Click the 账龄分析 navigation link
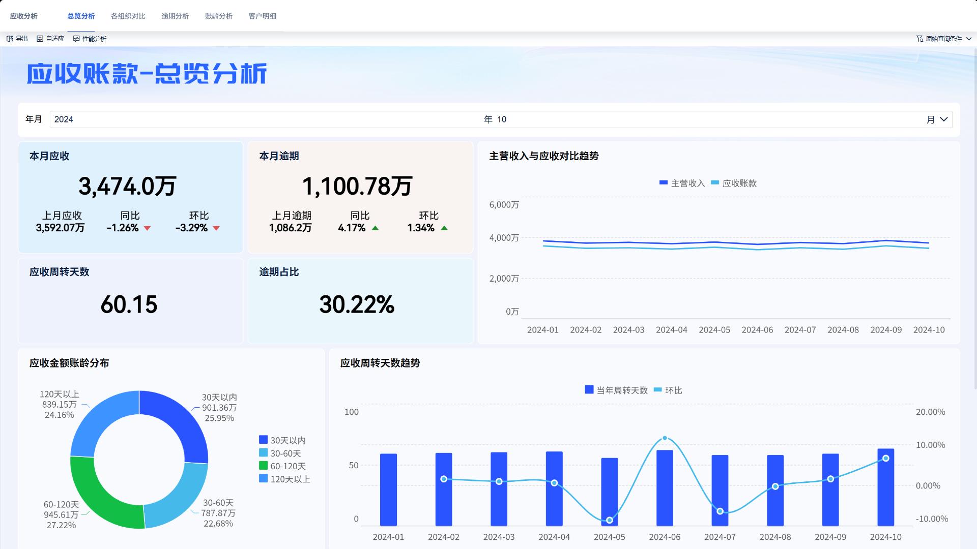Image resolution: width=977 pixels, height=549 pixels. tap(218, 16)
